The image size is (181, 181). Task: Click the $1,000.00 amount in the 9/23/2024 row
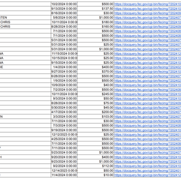96,162
